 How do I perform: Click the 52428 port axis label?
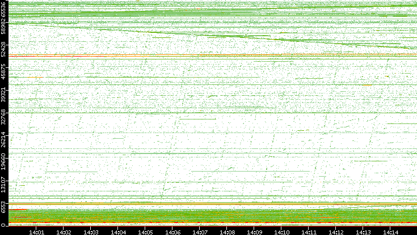(3, 49)
